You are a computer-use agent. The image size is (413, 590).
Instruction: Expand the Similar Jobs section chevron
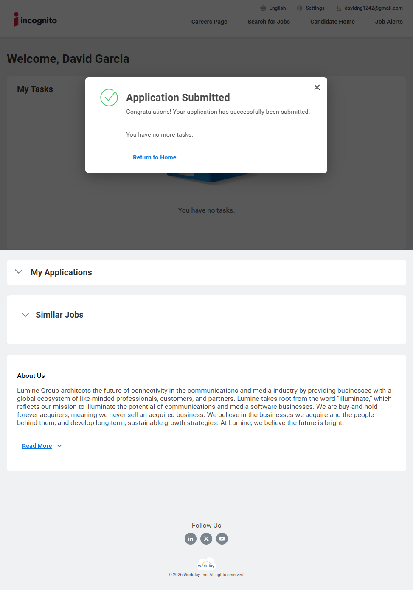point(25,315)
